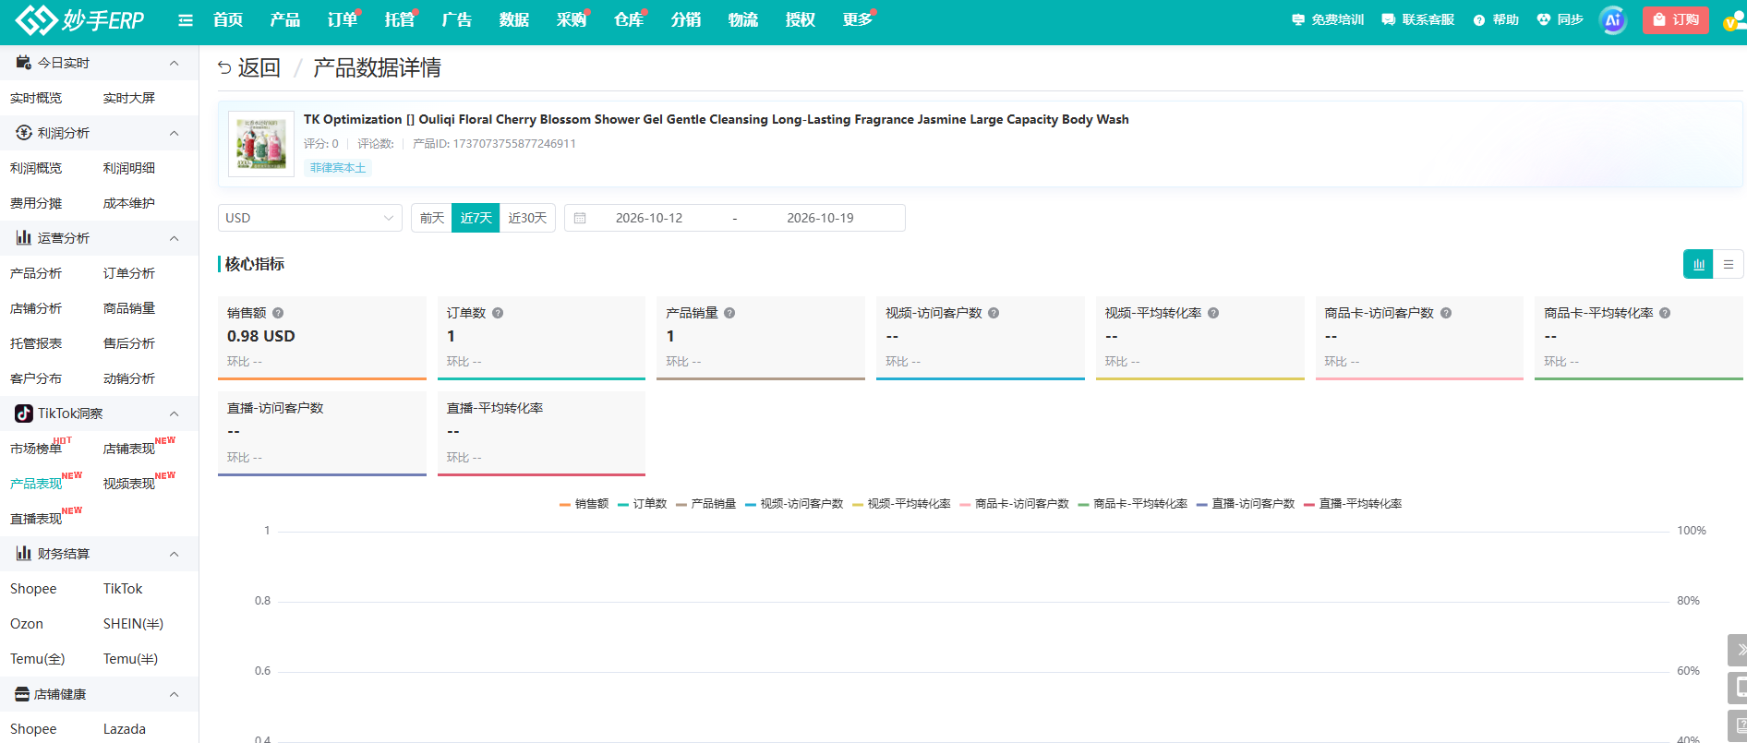This screenshot has width=1747, height=743.
Task: Open the AI assistant icon
Action: [1612, 20]
